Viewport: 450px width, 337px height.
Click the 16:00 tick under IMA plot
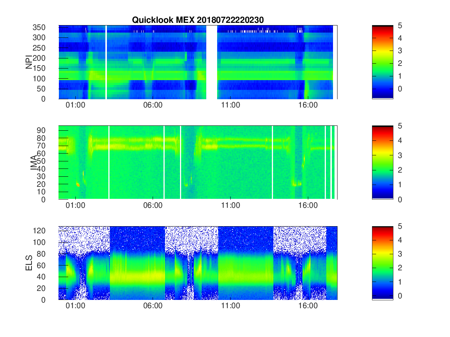coord(308,206)
